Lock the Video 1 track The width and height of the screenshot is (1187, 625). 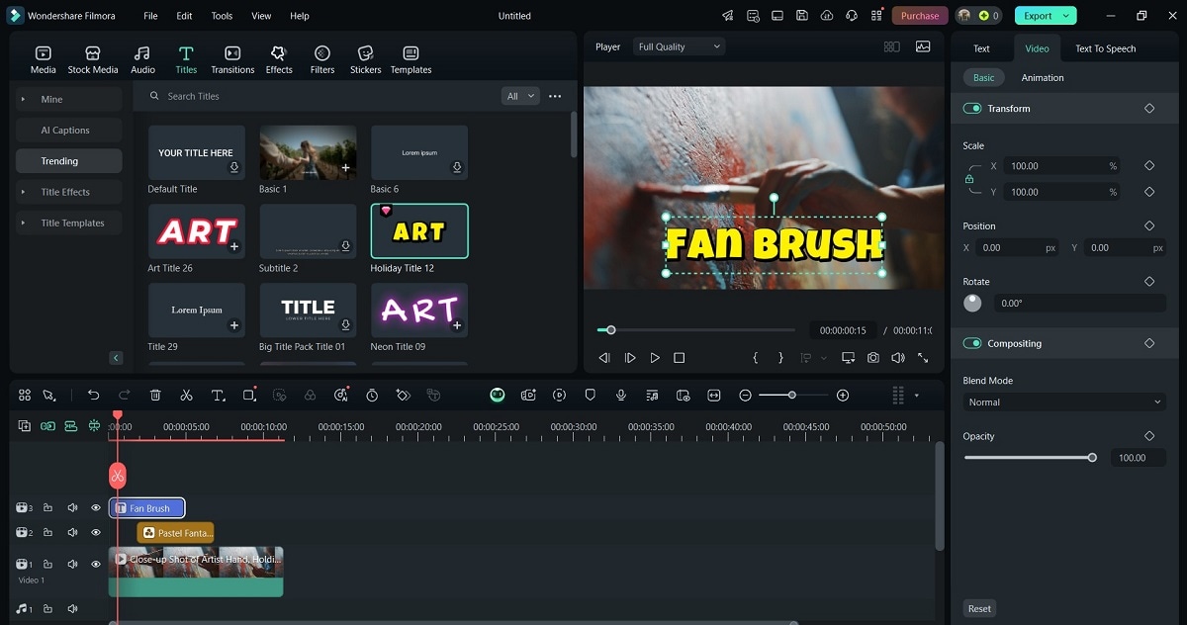(x=47, y=564)
